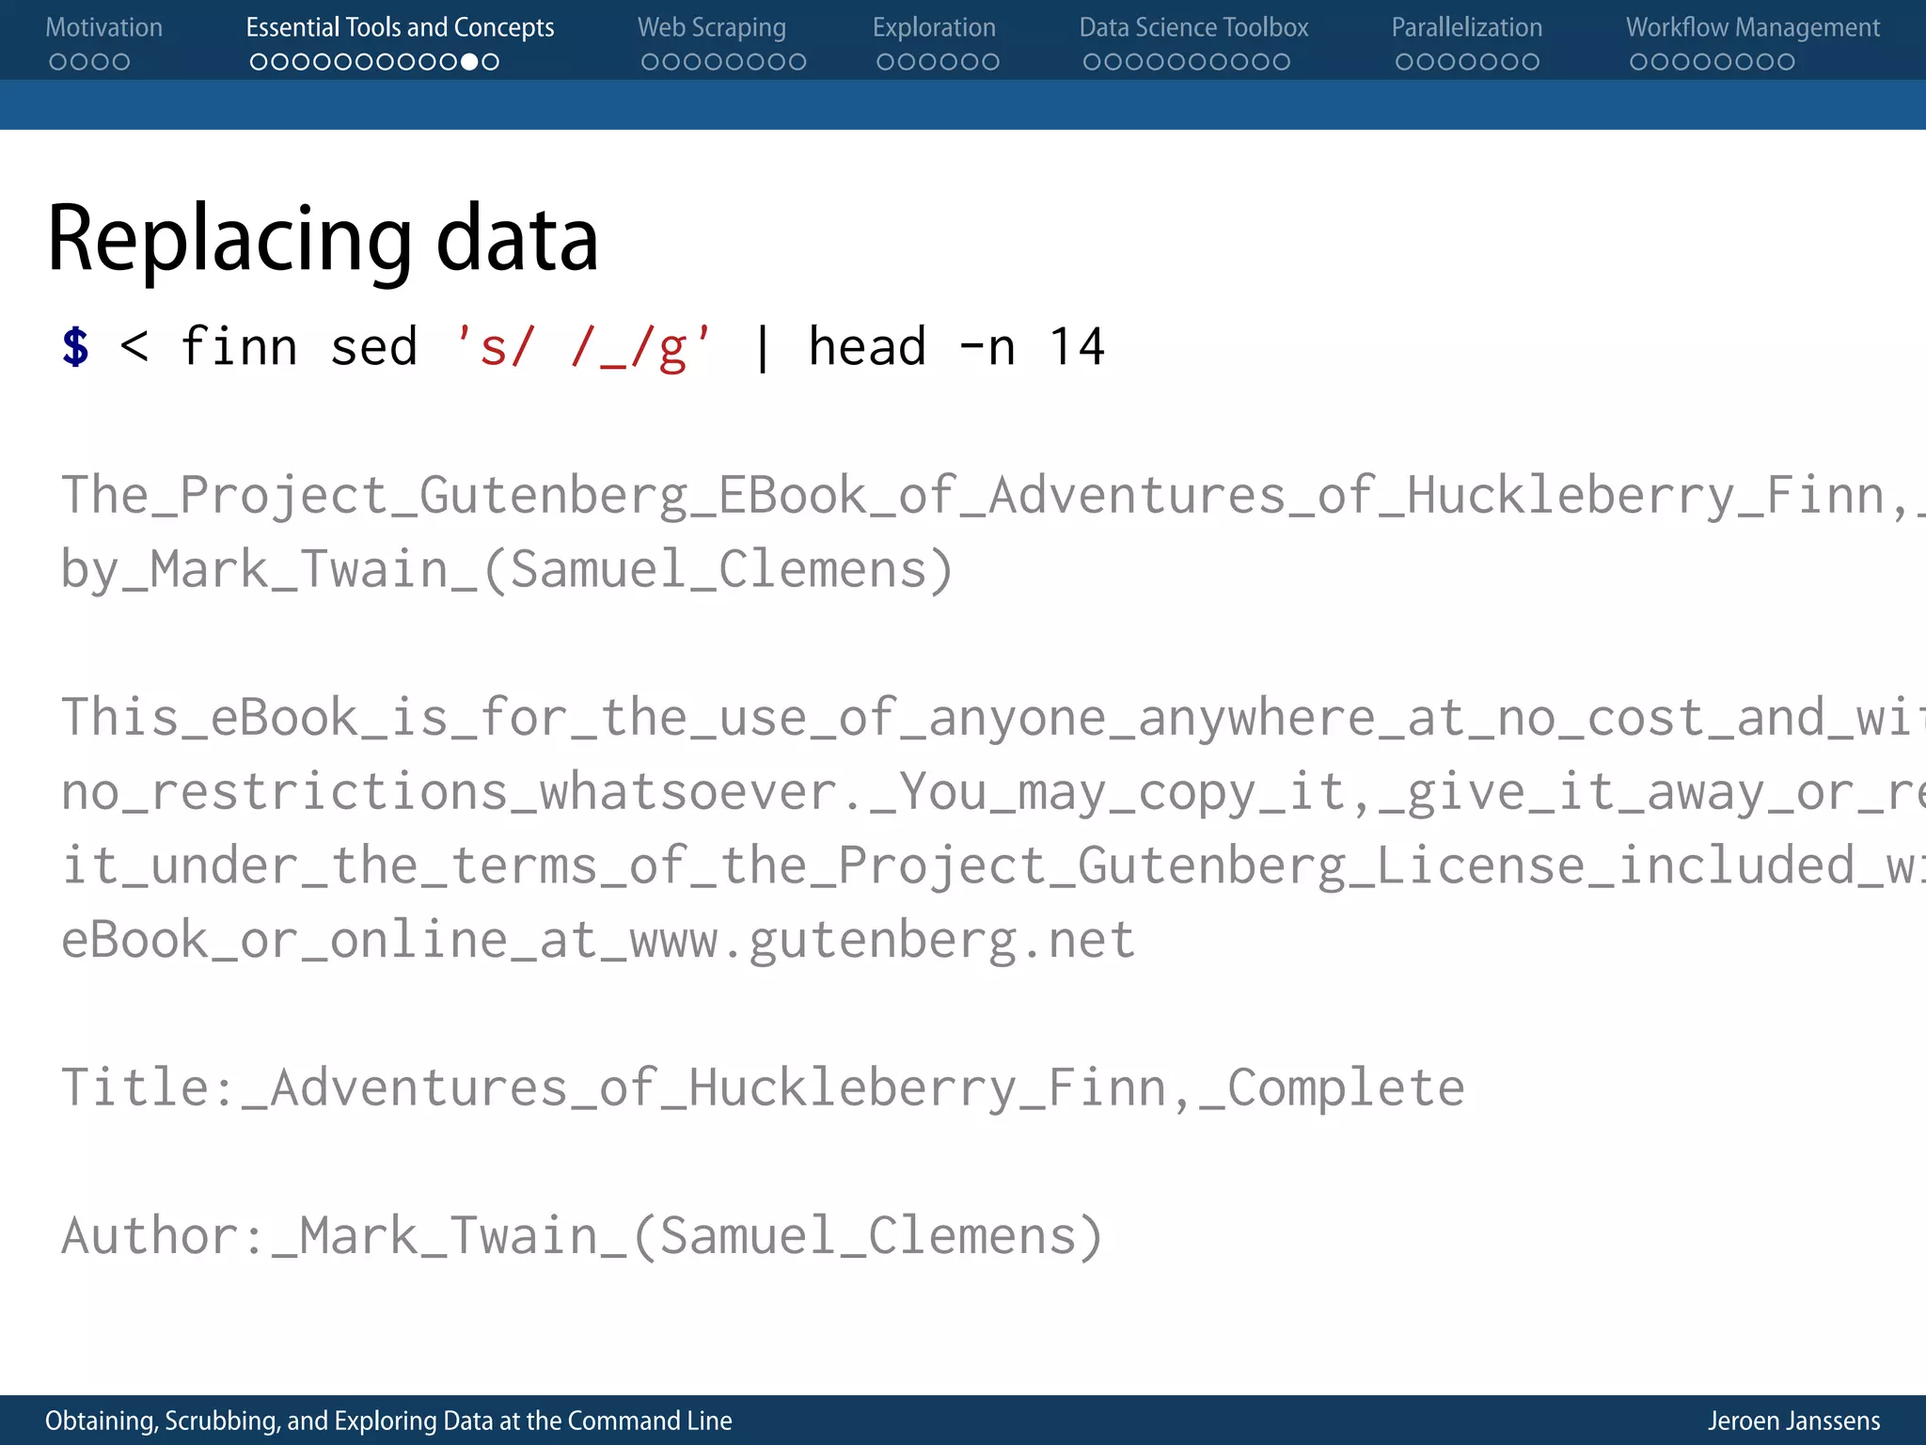Click the 'Replacing data' slide heading
This screenshot has height=1445, width=1926.
(x=323, y=239)
